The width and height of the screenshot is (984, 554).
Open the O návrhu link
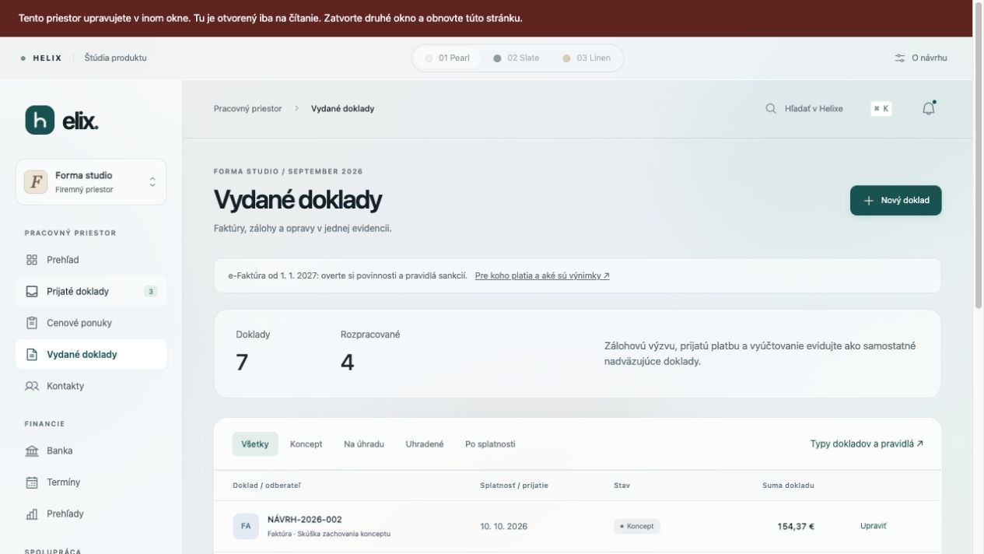pyautogui.click(x=921, y=58)
